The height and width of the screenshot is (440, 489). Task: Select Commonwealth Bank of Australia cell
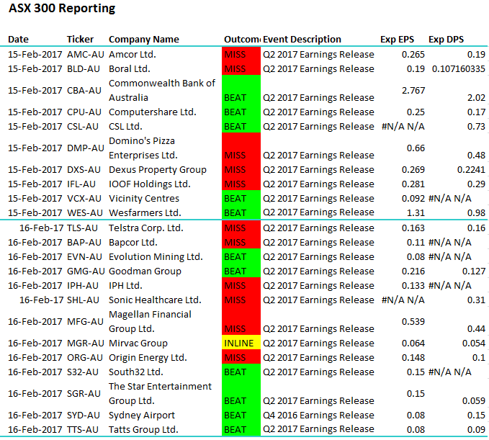pos(162,91)
